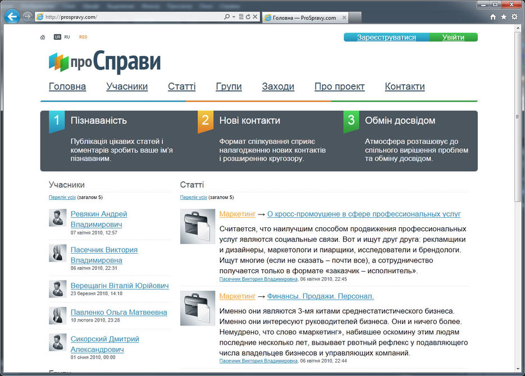Click avatar of Павленко Ольга Матвеевна

pyautogui.click(x=58, y=315)
